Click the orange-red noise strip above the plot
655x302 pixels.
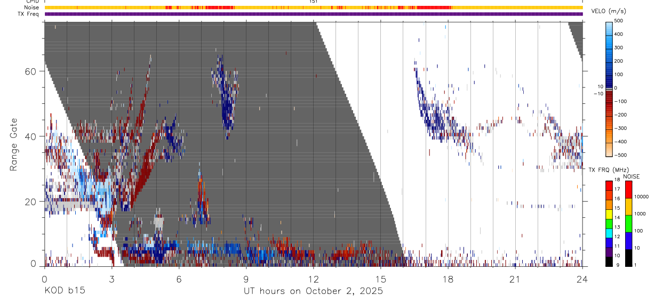click(314, 7)
